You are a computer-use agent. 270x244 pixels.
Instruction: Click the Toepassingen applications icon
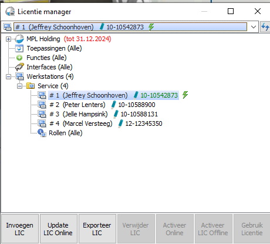[x=19, y=48]
